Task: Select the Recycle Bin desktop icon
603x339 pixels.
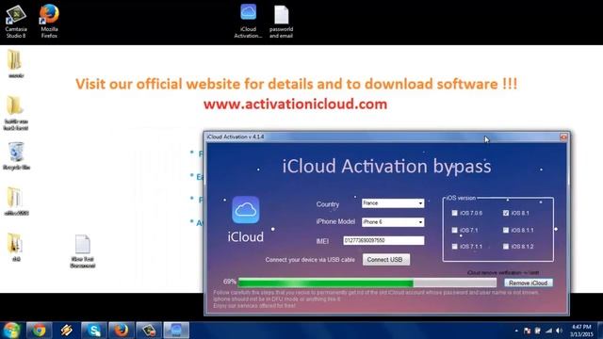Action: (x=16, y=155)
